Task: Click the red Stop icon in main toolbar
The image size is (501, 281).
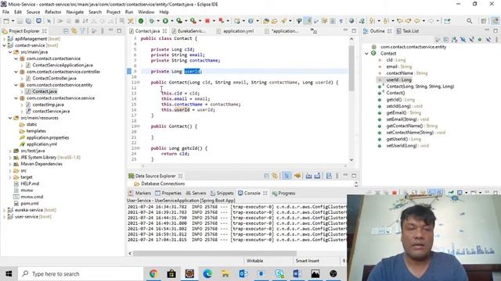Action: pyautogui.click(x=207, y=21)
